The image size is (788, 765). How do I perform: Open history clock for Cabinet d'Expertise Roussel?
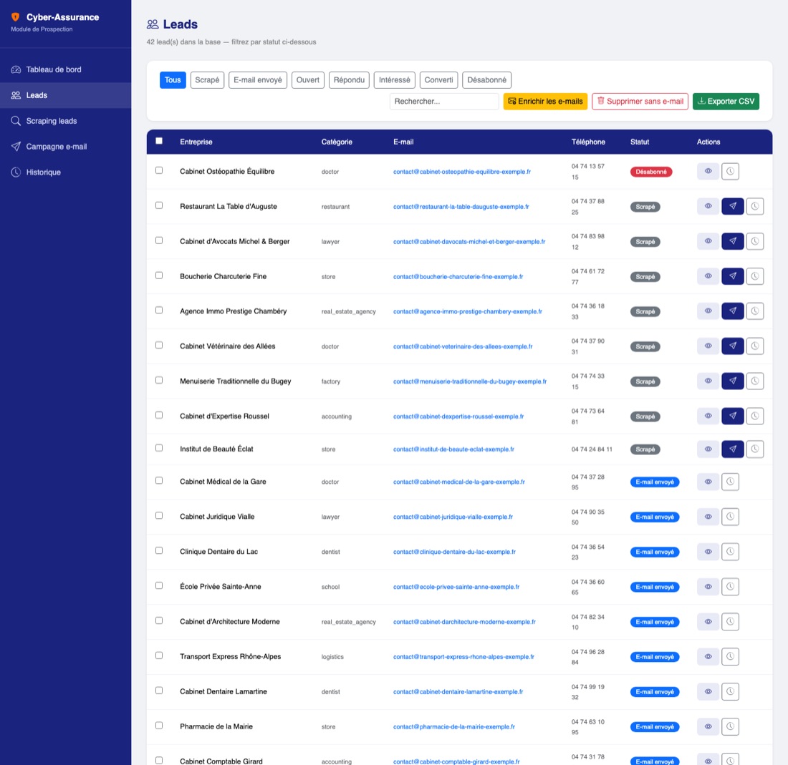(x=755, y=416)
